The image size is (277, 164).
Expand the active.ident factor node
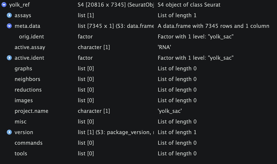point(9,58)
